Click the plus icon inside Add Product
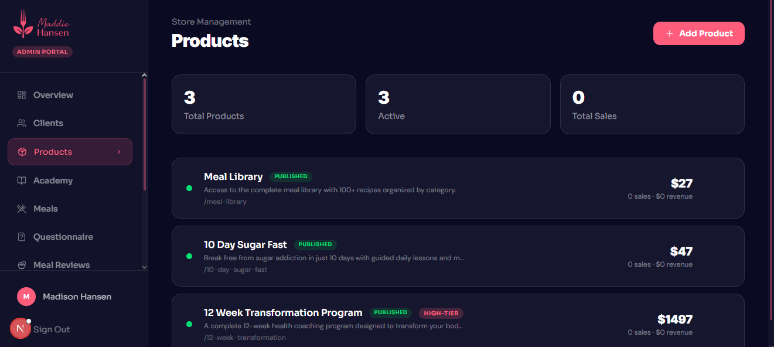774x347 pixels. click(x=670, y=33)
